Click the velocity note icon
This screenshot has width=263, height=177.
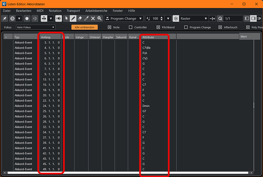[148, 18]
